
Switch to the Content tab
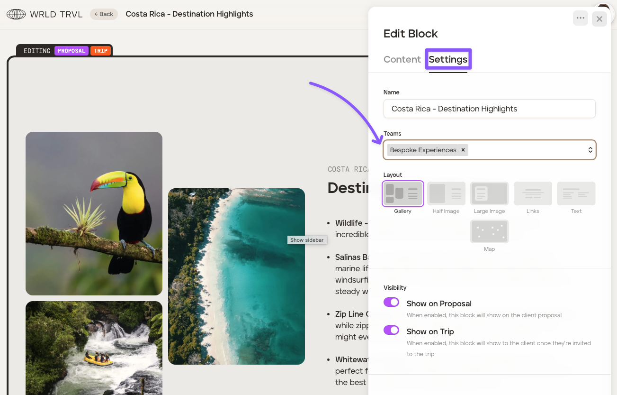point(402,59)
